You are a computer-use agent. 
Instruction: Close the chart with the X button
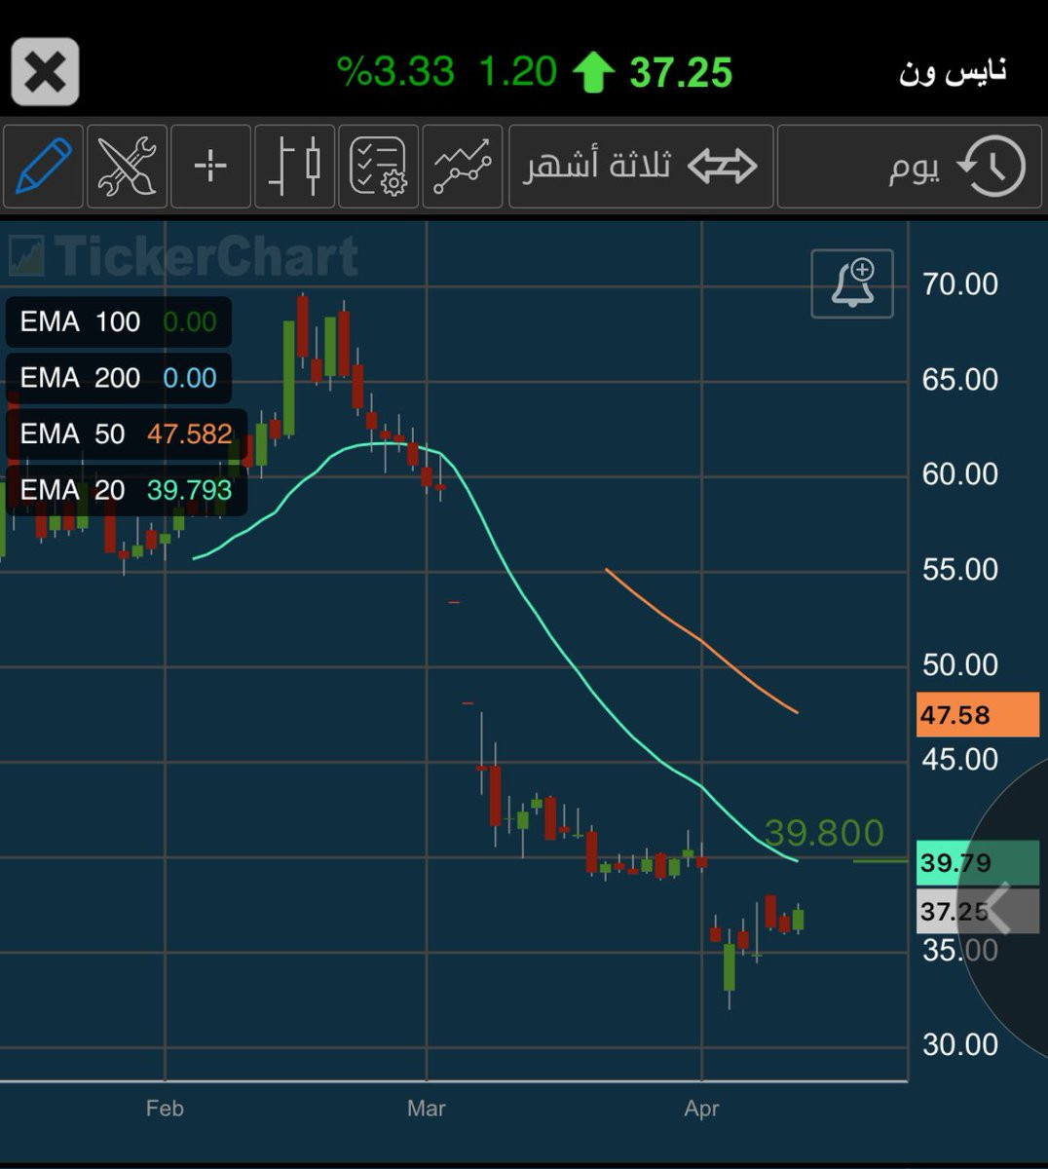(x=45, y=72)
